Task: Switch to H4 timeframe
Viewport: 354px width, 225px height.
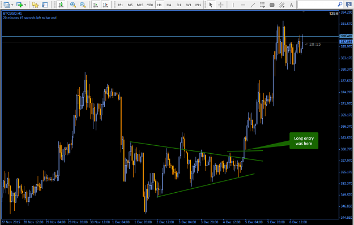Action: pyautogui.click(x=169, y=5)
